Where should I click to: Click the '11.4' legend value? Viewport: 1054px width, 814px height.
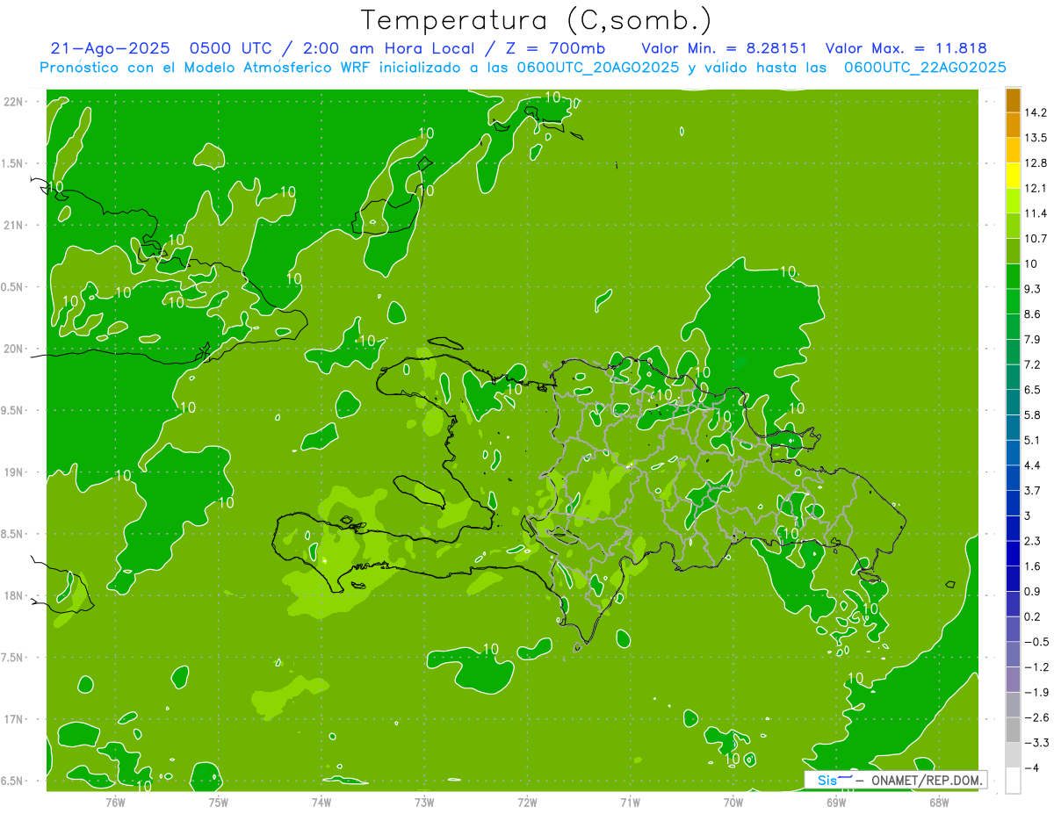pyautogui.click(x=1036, y=213)
